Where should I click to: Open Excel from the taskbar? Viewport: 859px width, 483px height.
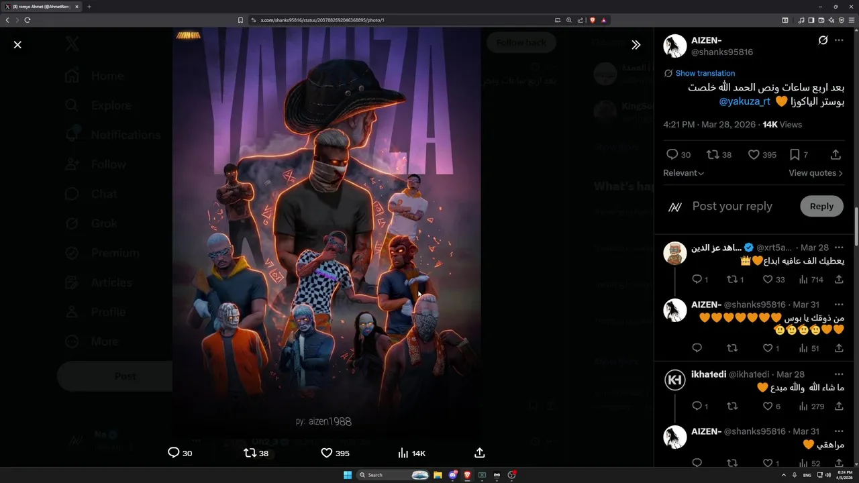click(x=482, y=475)
